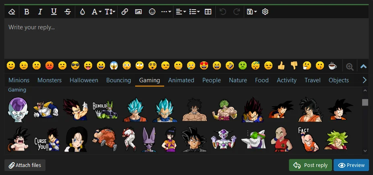Click the sticker list scroll up arrow
This screenshot has height=175, width=373.
click(x=365, y=90)
